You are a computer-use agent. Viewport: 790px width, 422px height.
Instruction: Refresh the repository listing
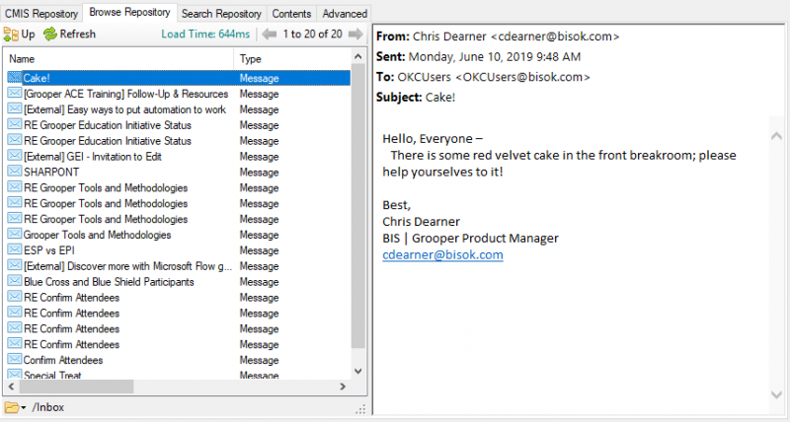pos(69,35)
